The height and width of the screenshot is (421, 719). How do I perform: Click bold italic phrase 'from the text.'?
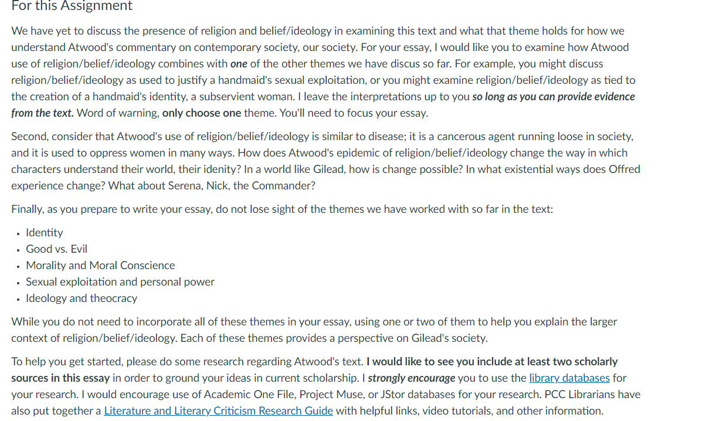pyautogui.click(x=42, y=113)
